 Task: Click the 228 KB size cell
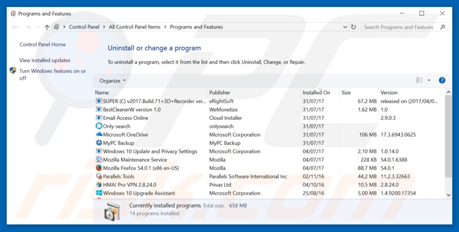point(368,160)
